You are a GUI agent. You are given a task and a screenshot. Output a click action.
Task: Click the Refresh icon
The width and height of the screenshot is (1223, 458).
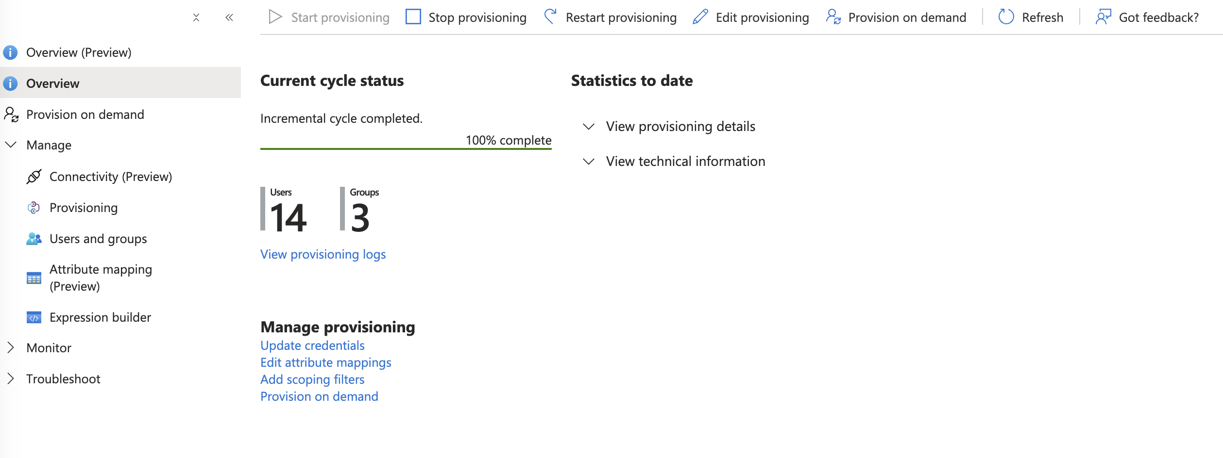click(x=1005, y=16)
